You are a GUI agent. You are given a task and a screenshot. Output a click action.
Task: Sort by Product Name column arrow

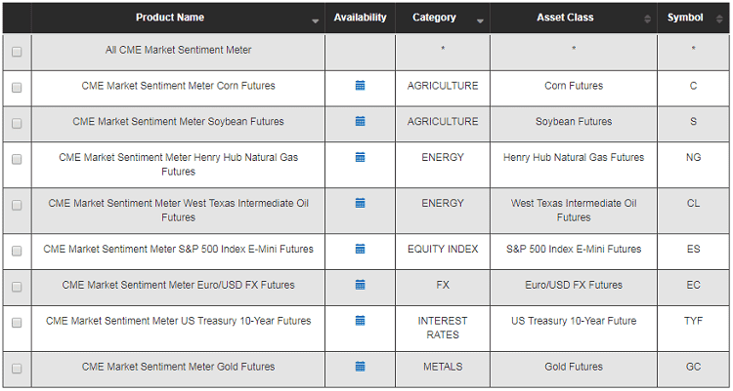tap(315, 20)
